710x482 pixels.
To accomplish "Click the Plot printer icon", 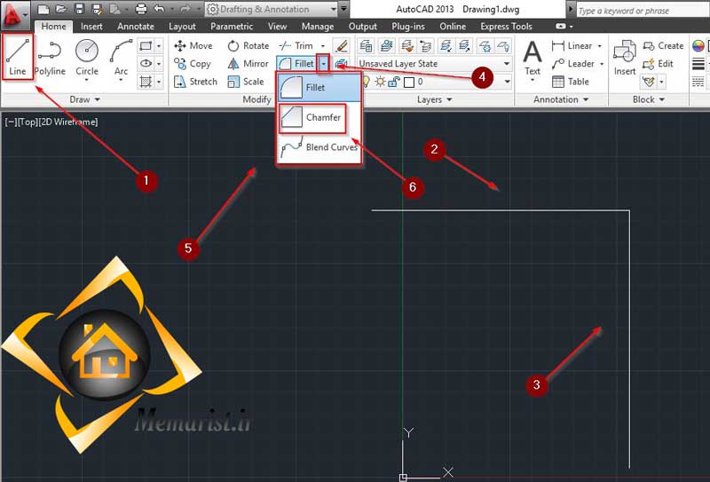I will click(141, 9).
